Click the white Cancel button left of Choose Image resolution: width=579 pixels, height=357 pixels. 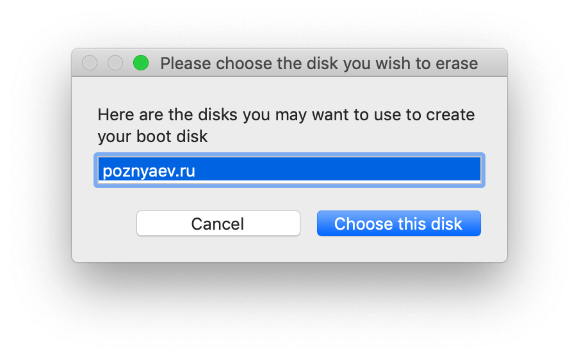tap(218, 224)
